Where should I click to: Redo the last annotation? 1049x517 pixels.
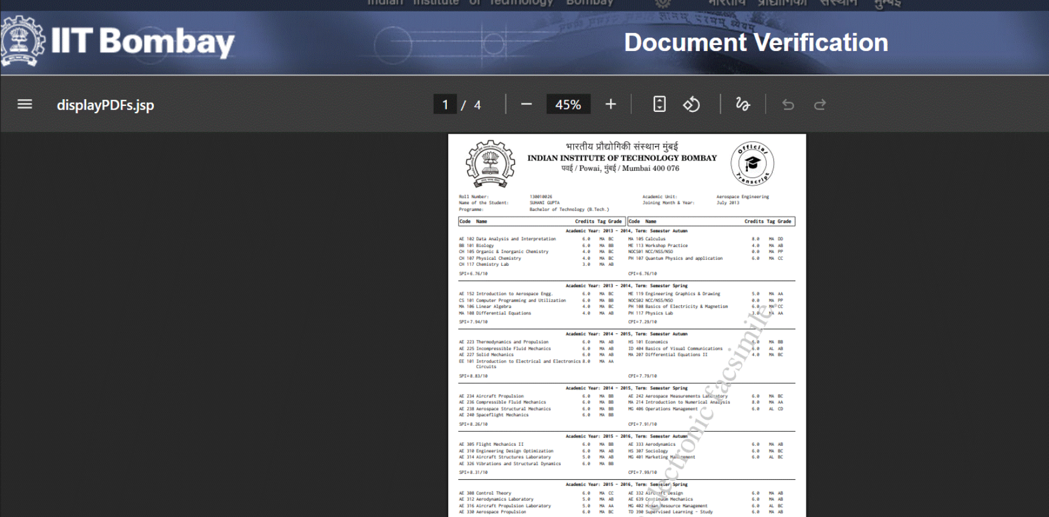[820, 105]
